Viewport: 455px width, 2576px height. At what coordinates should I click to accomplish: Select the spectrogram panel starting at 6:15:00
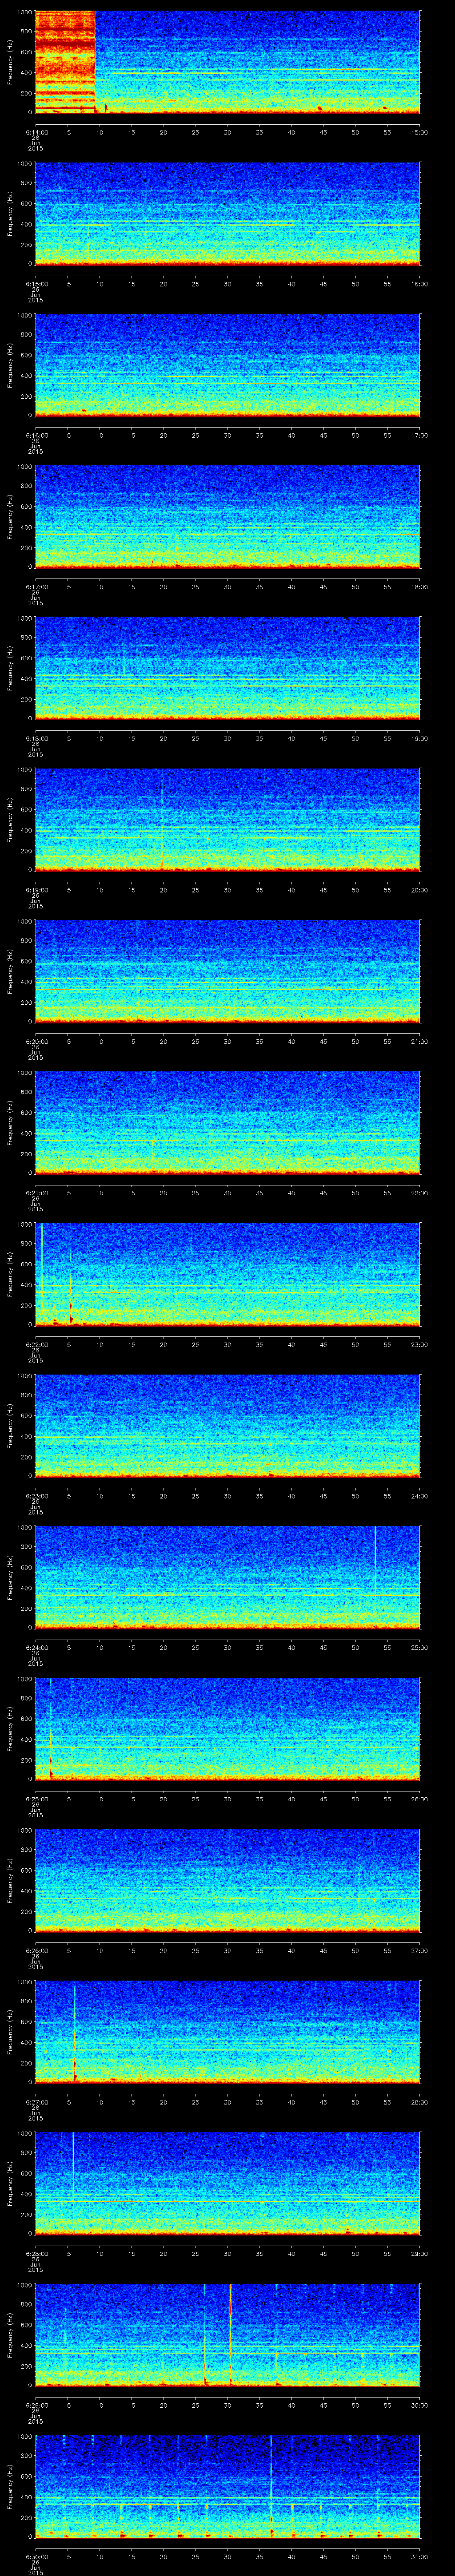[x=227, y=214]
